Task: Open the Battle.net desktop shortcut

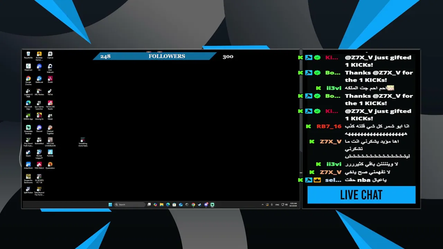Action: pos(39,80)
